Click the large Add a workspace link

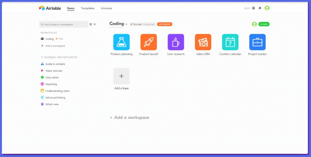point(129,117)
